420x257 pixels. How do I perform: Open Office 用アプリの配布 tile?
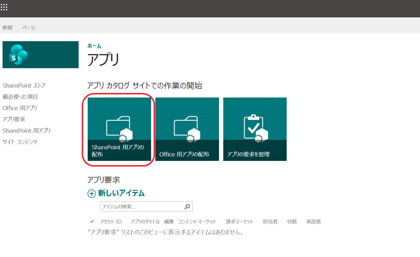(187, 129)
